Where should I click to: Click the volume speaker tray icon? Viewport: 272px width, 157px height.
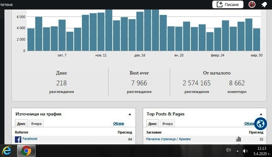[x=245, y=151]
